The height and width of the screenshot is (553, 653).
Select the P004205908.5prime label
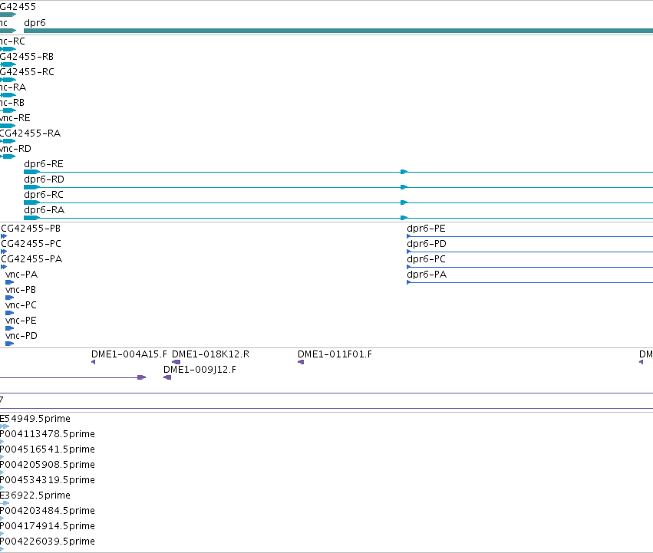[x=48, y=465]
